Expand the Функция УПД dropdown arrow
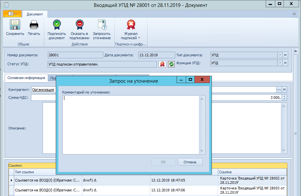 tap(280, 63)
